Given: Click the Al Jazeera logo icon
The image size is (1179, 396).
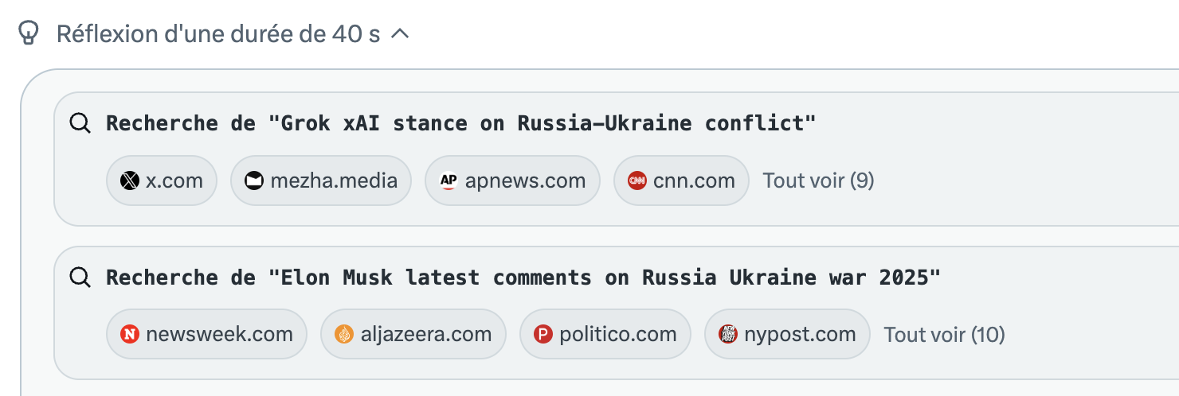Looking at the screenshot, I should [343, 334].
